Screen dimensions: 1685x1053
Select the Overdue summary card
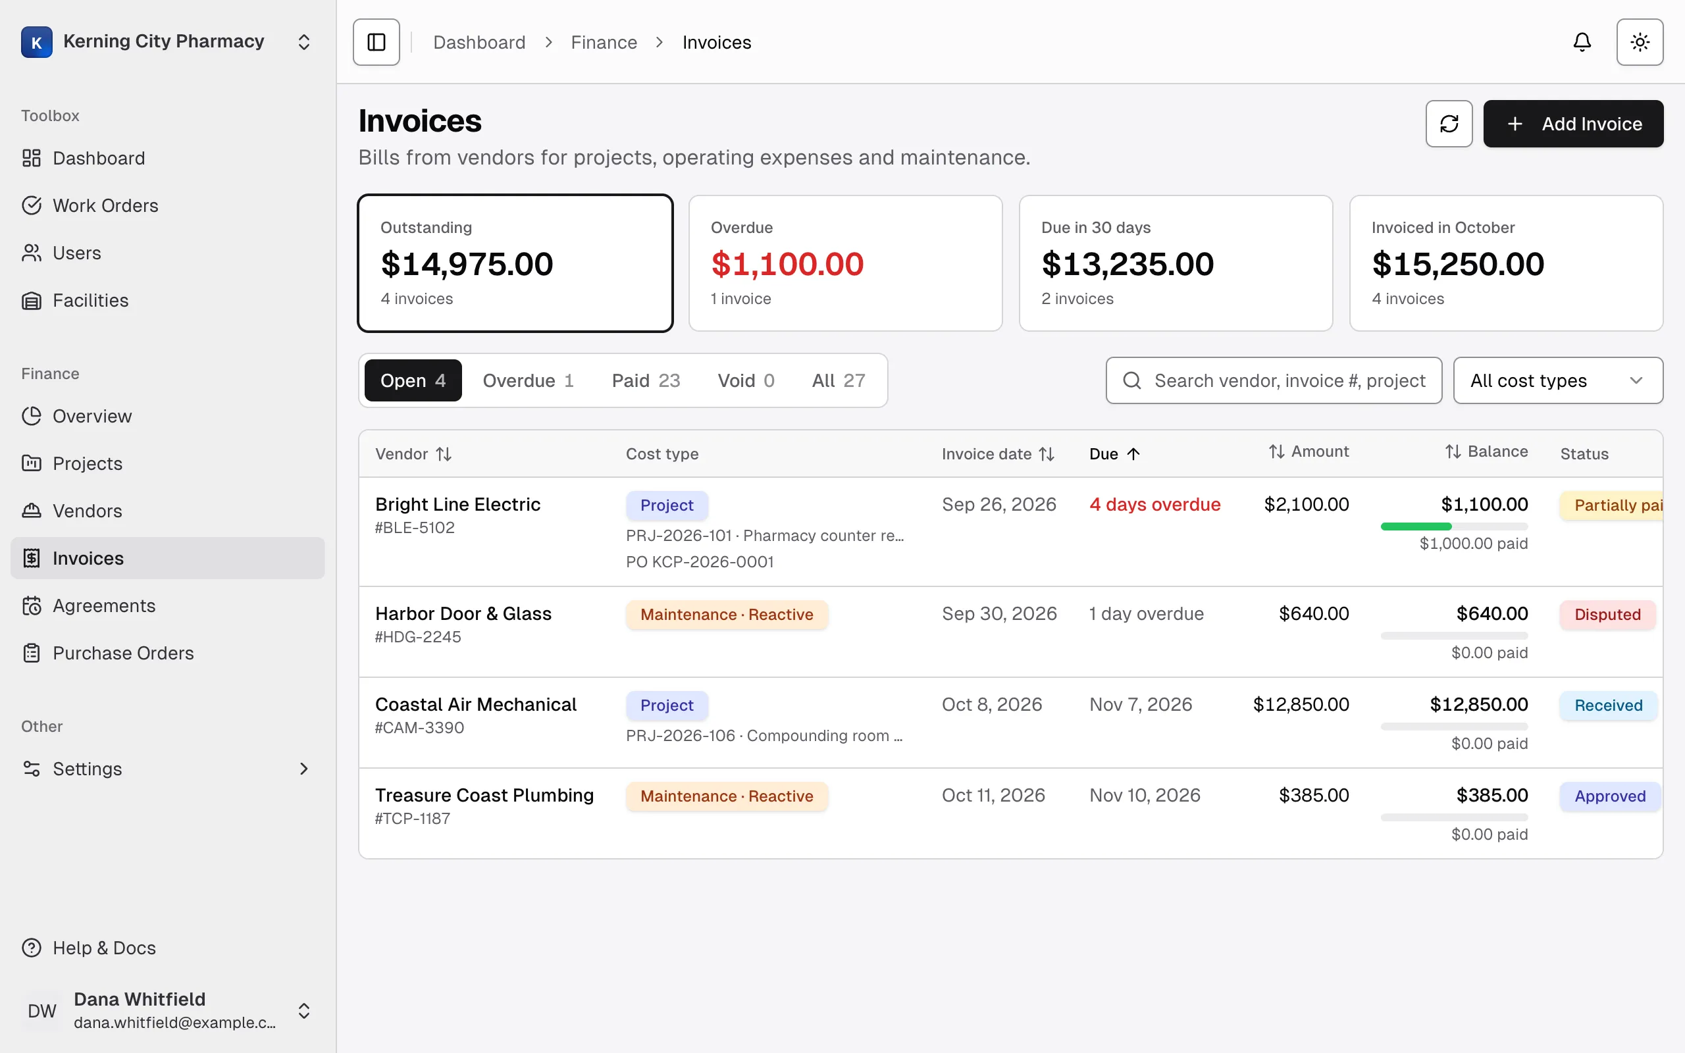[845, 263]
